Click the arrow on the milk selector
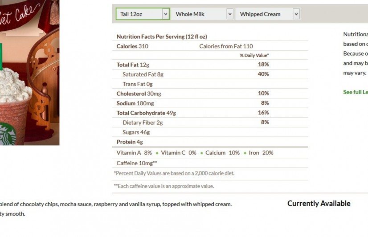 (230, 14)
